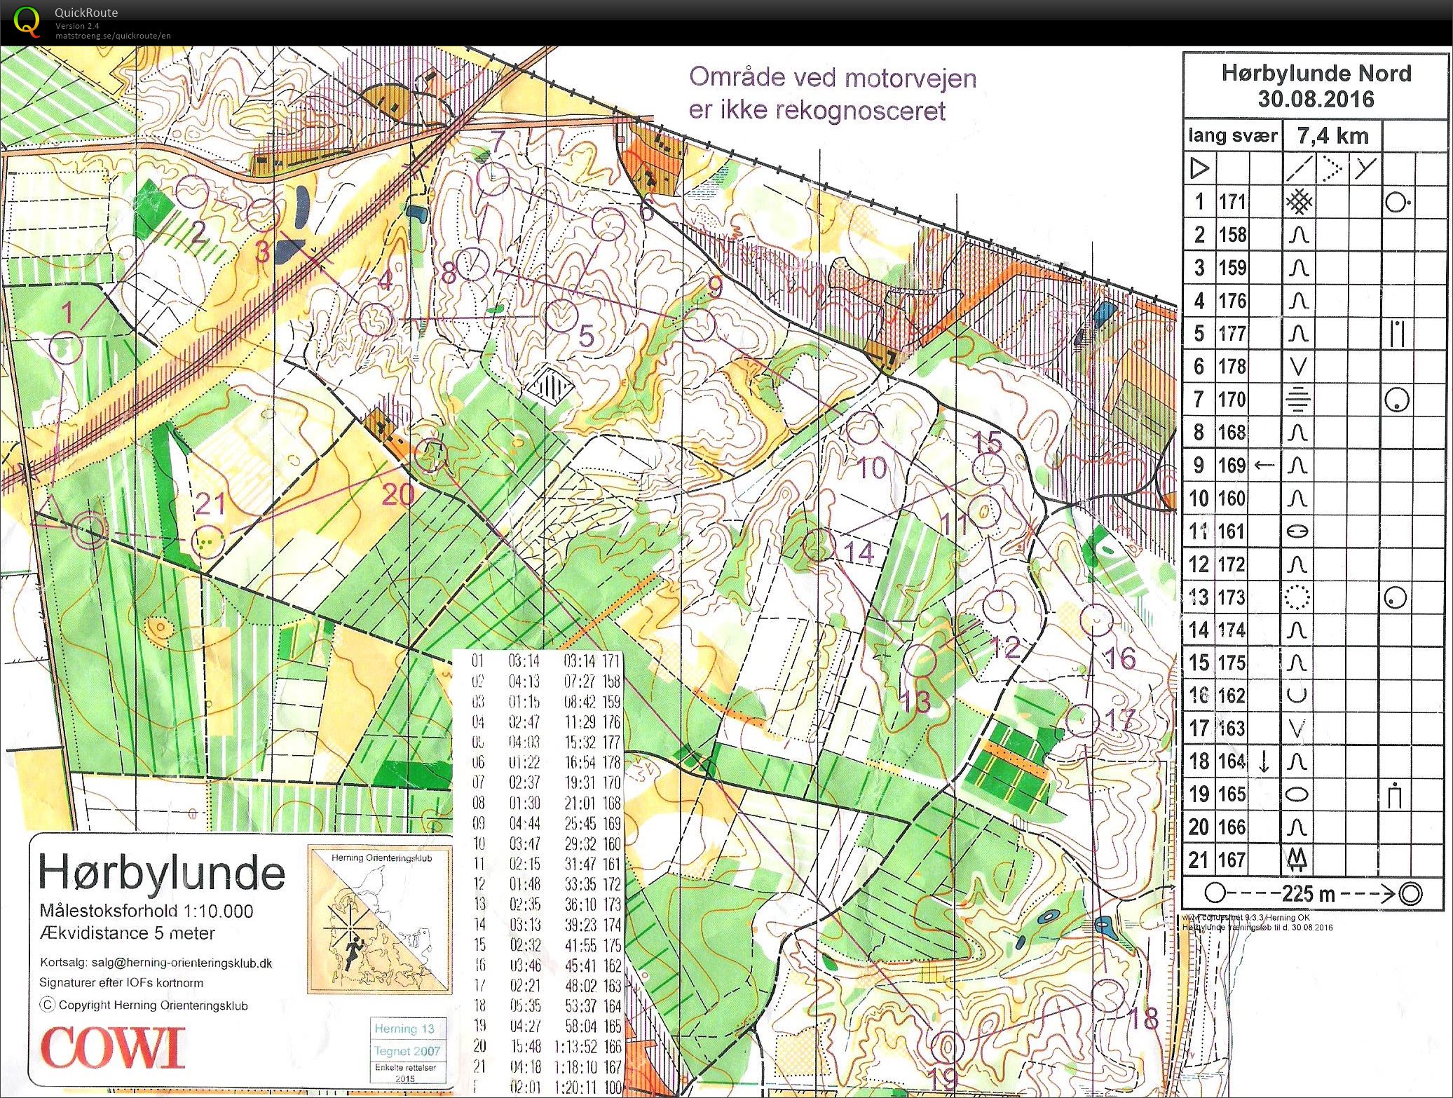Select control circle 9 on the map
The image size is (1453, 1098).
coord(699,325)
